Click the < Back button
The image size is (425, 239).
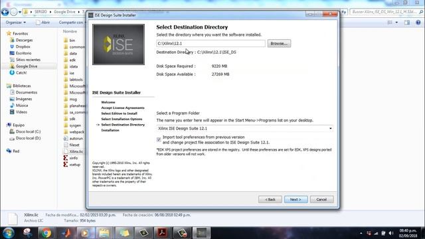270,199
